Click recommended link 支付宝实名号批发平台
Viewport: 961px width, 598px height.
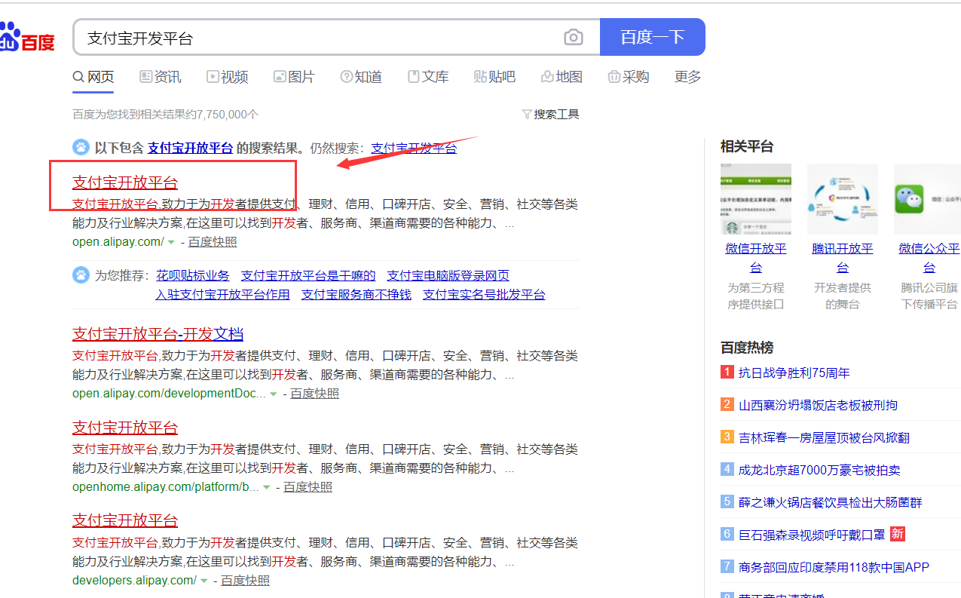coord(484,295)
